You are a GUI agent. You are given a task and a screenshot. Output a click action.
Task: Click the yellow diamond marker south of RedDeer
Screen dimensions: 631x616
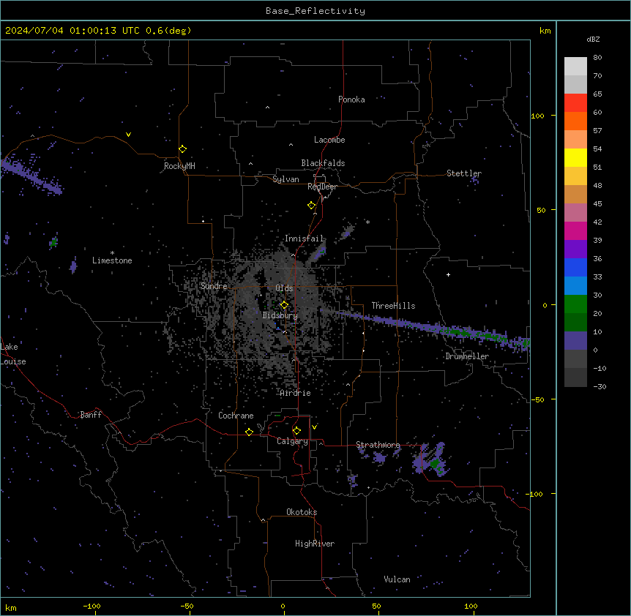312,206
